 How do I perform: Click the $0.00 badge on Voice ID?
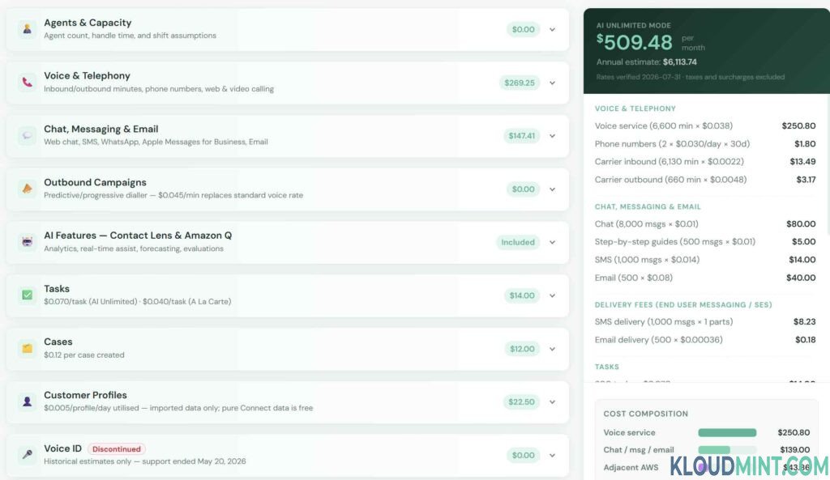pyautogui.click(x=523, y=455)
